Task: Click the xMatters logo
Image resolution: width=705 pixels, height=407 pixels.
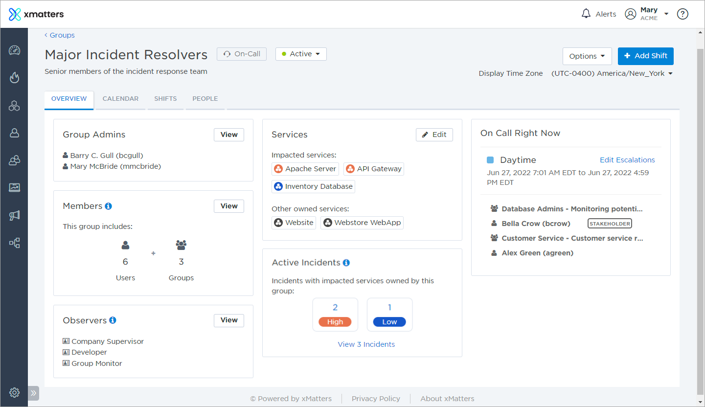Action: click(x=36, y=14)
